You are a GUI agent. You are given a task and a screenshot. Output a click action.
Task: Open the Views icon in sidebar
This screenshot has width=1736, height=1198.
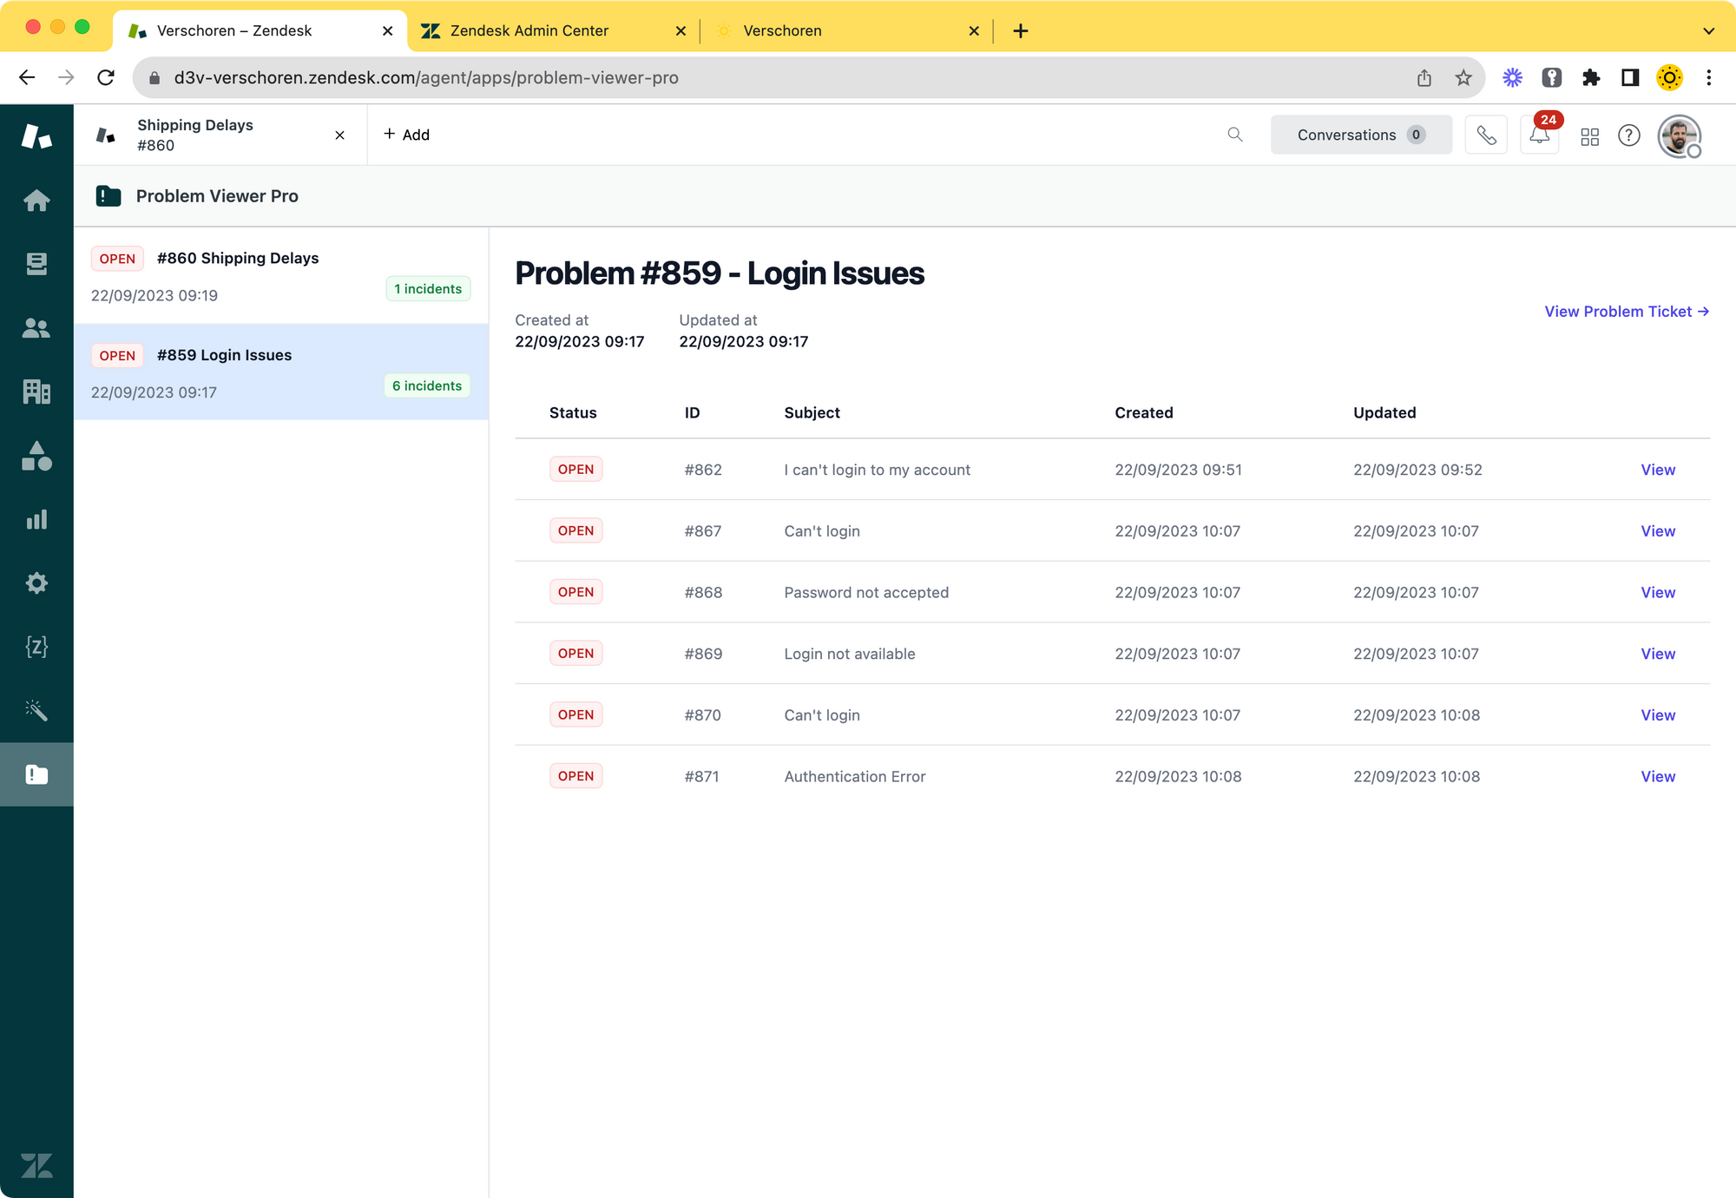[x=36, y=264]
